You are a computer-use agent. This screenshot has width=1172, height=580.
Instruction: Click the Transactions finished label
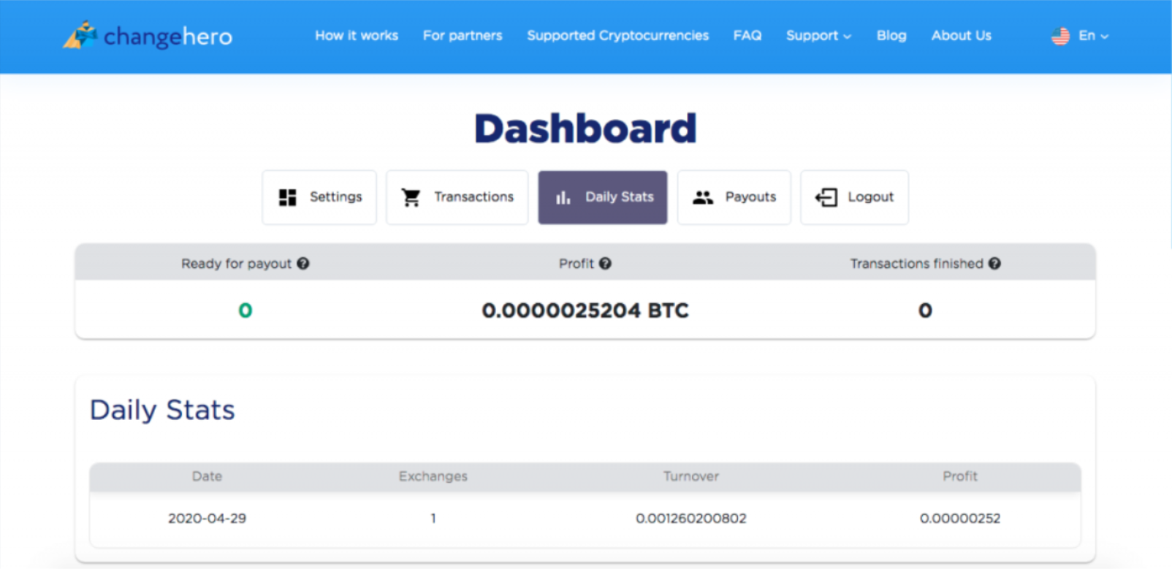(916, 264)
